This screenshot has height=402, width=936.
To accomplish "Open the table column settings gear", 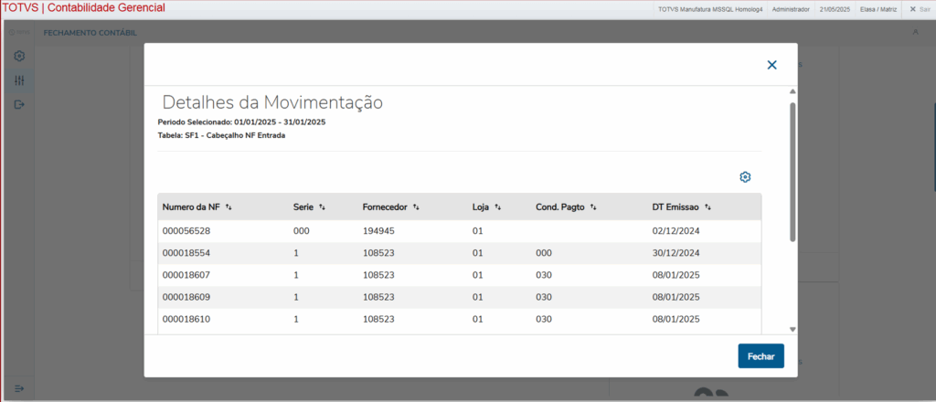I will [745, 177].
